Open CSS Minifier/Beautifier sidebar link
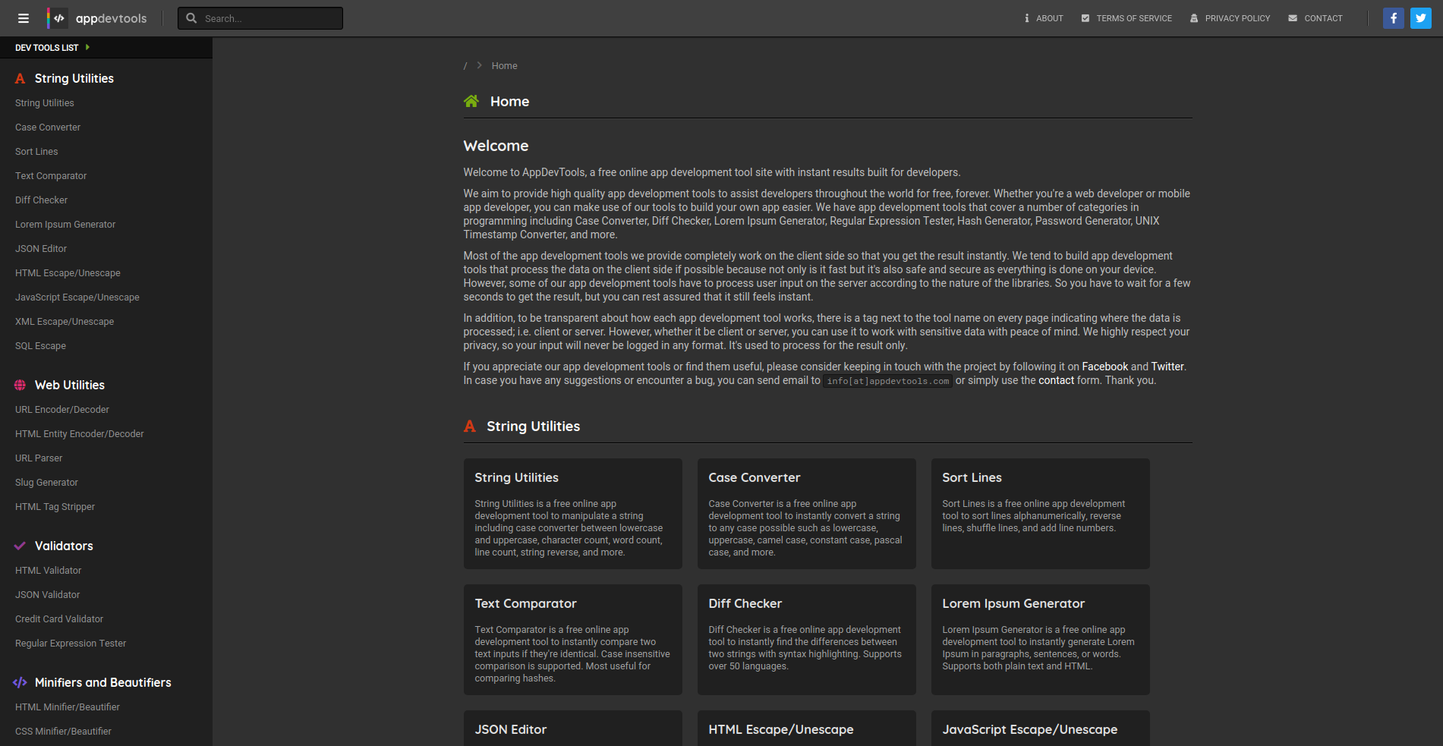 (64, 732)
